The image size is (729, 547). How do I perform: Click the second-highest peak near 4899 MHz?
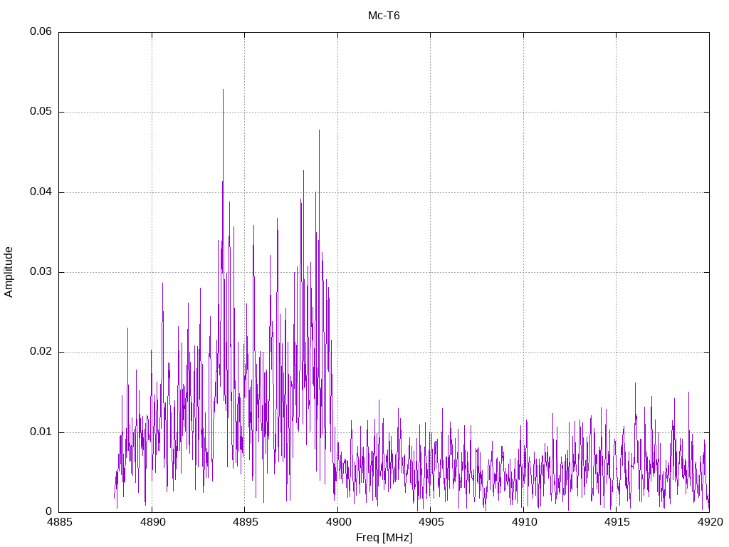click(320, 130)
